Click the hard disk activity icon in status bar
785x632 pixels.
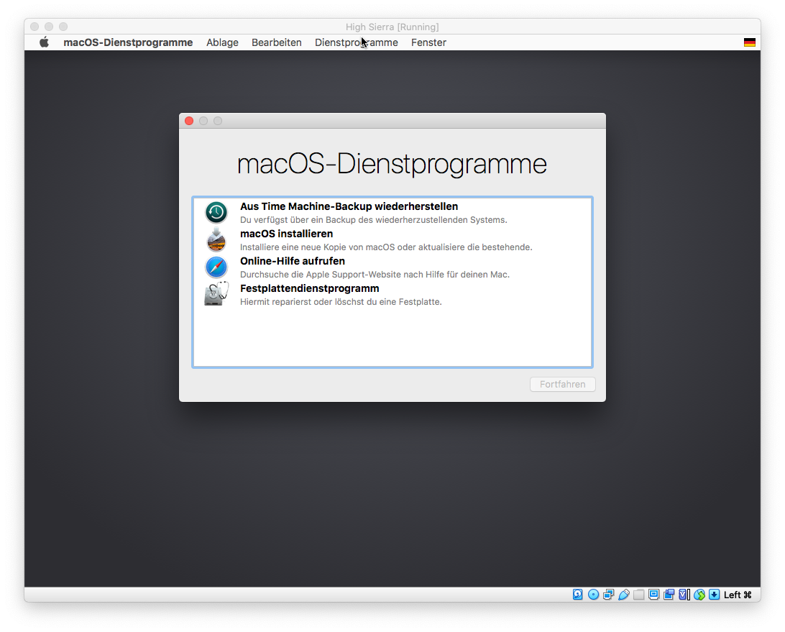pos(578,595)
